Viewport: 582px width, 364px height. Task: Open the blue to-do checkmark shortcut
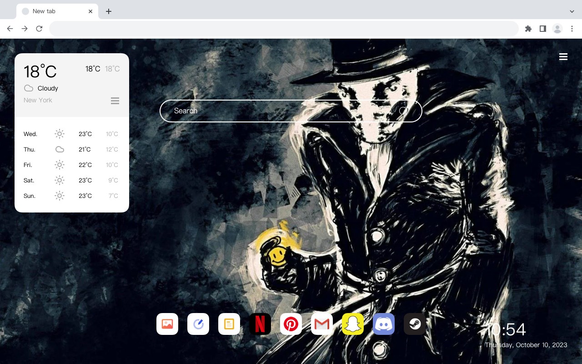pyautogui.click(x=198, y=324)
